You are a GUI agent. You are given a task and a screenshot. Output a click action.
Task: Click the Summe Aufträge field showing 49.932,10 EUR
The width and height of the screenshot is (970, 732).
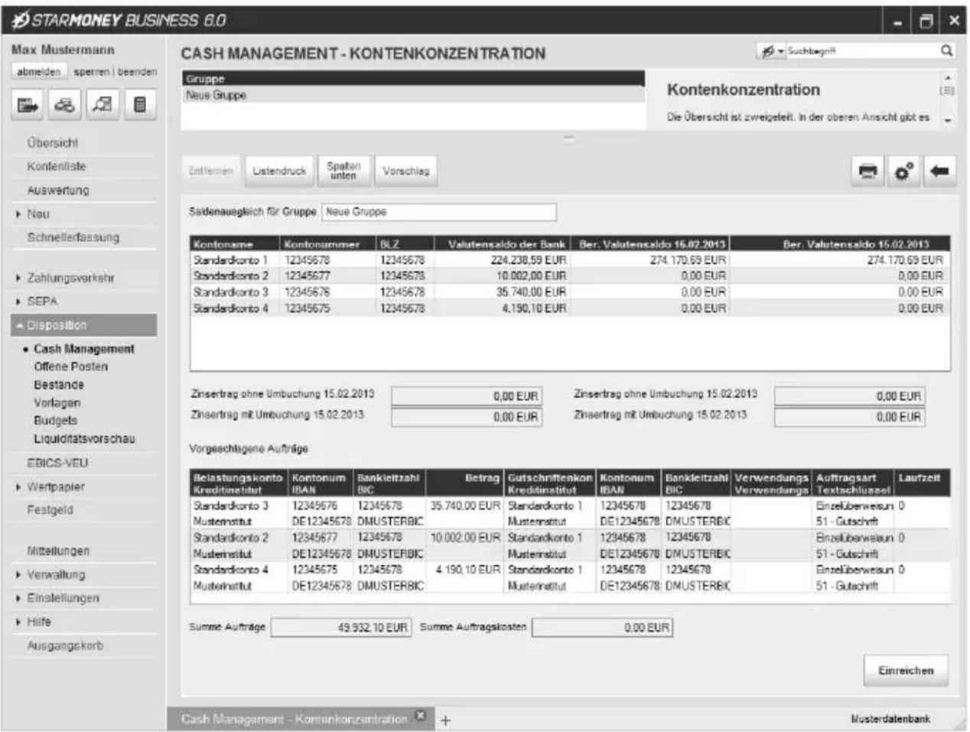click(341, 627)
